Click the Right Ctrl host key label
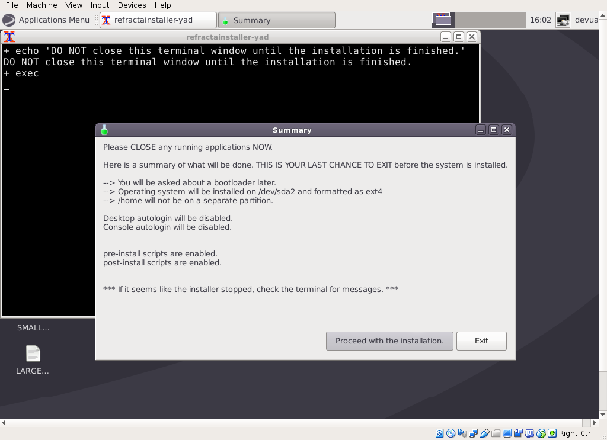 pos(576,433)
